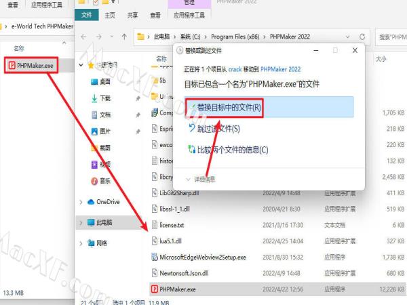The image size is (407, 305).
Task: Click 此电脑 in the address breadcrumb
Action: click(x=161, y=37)
